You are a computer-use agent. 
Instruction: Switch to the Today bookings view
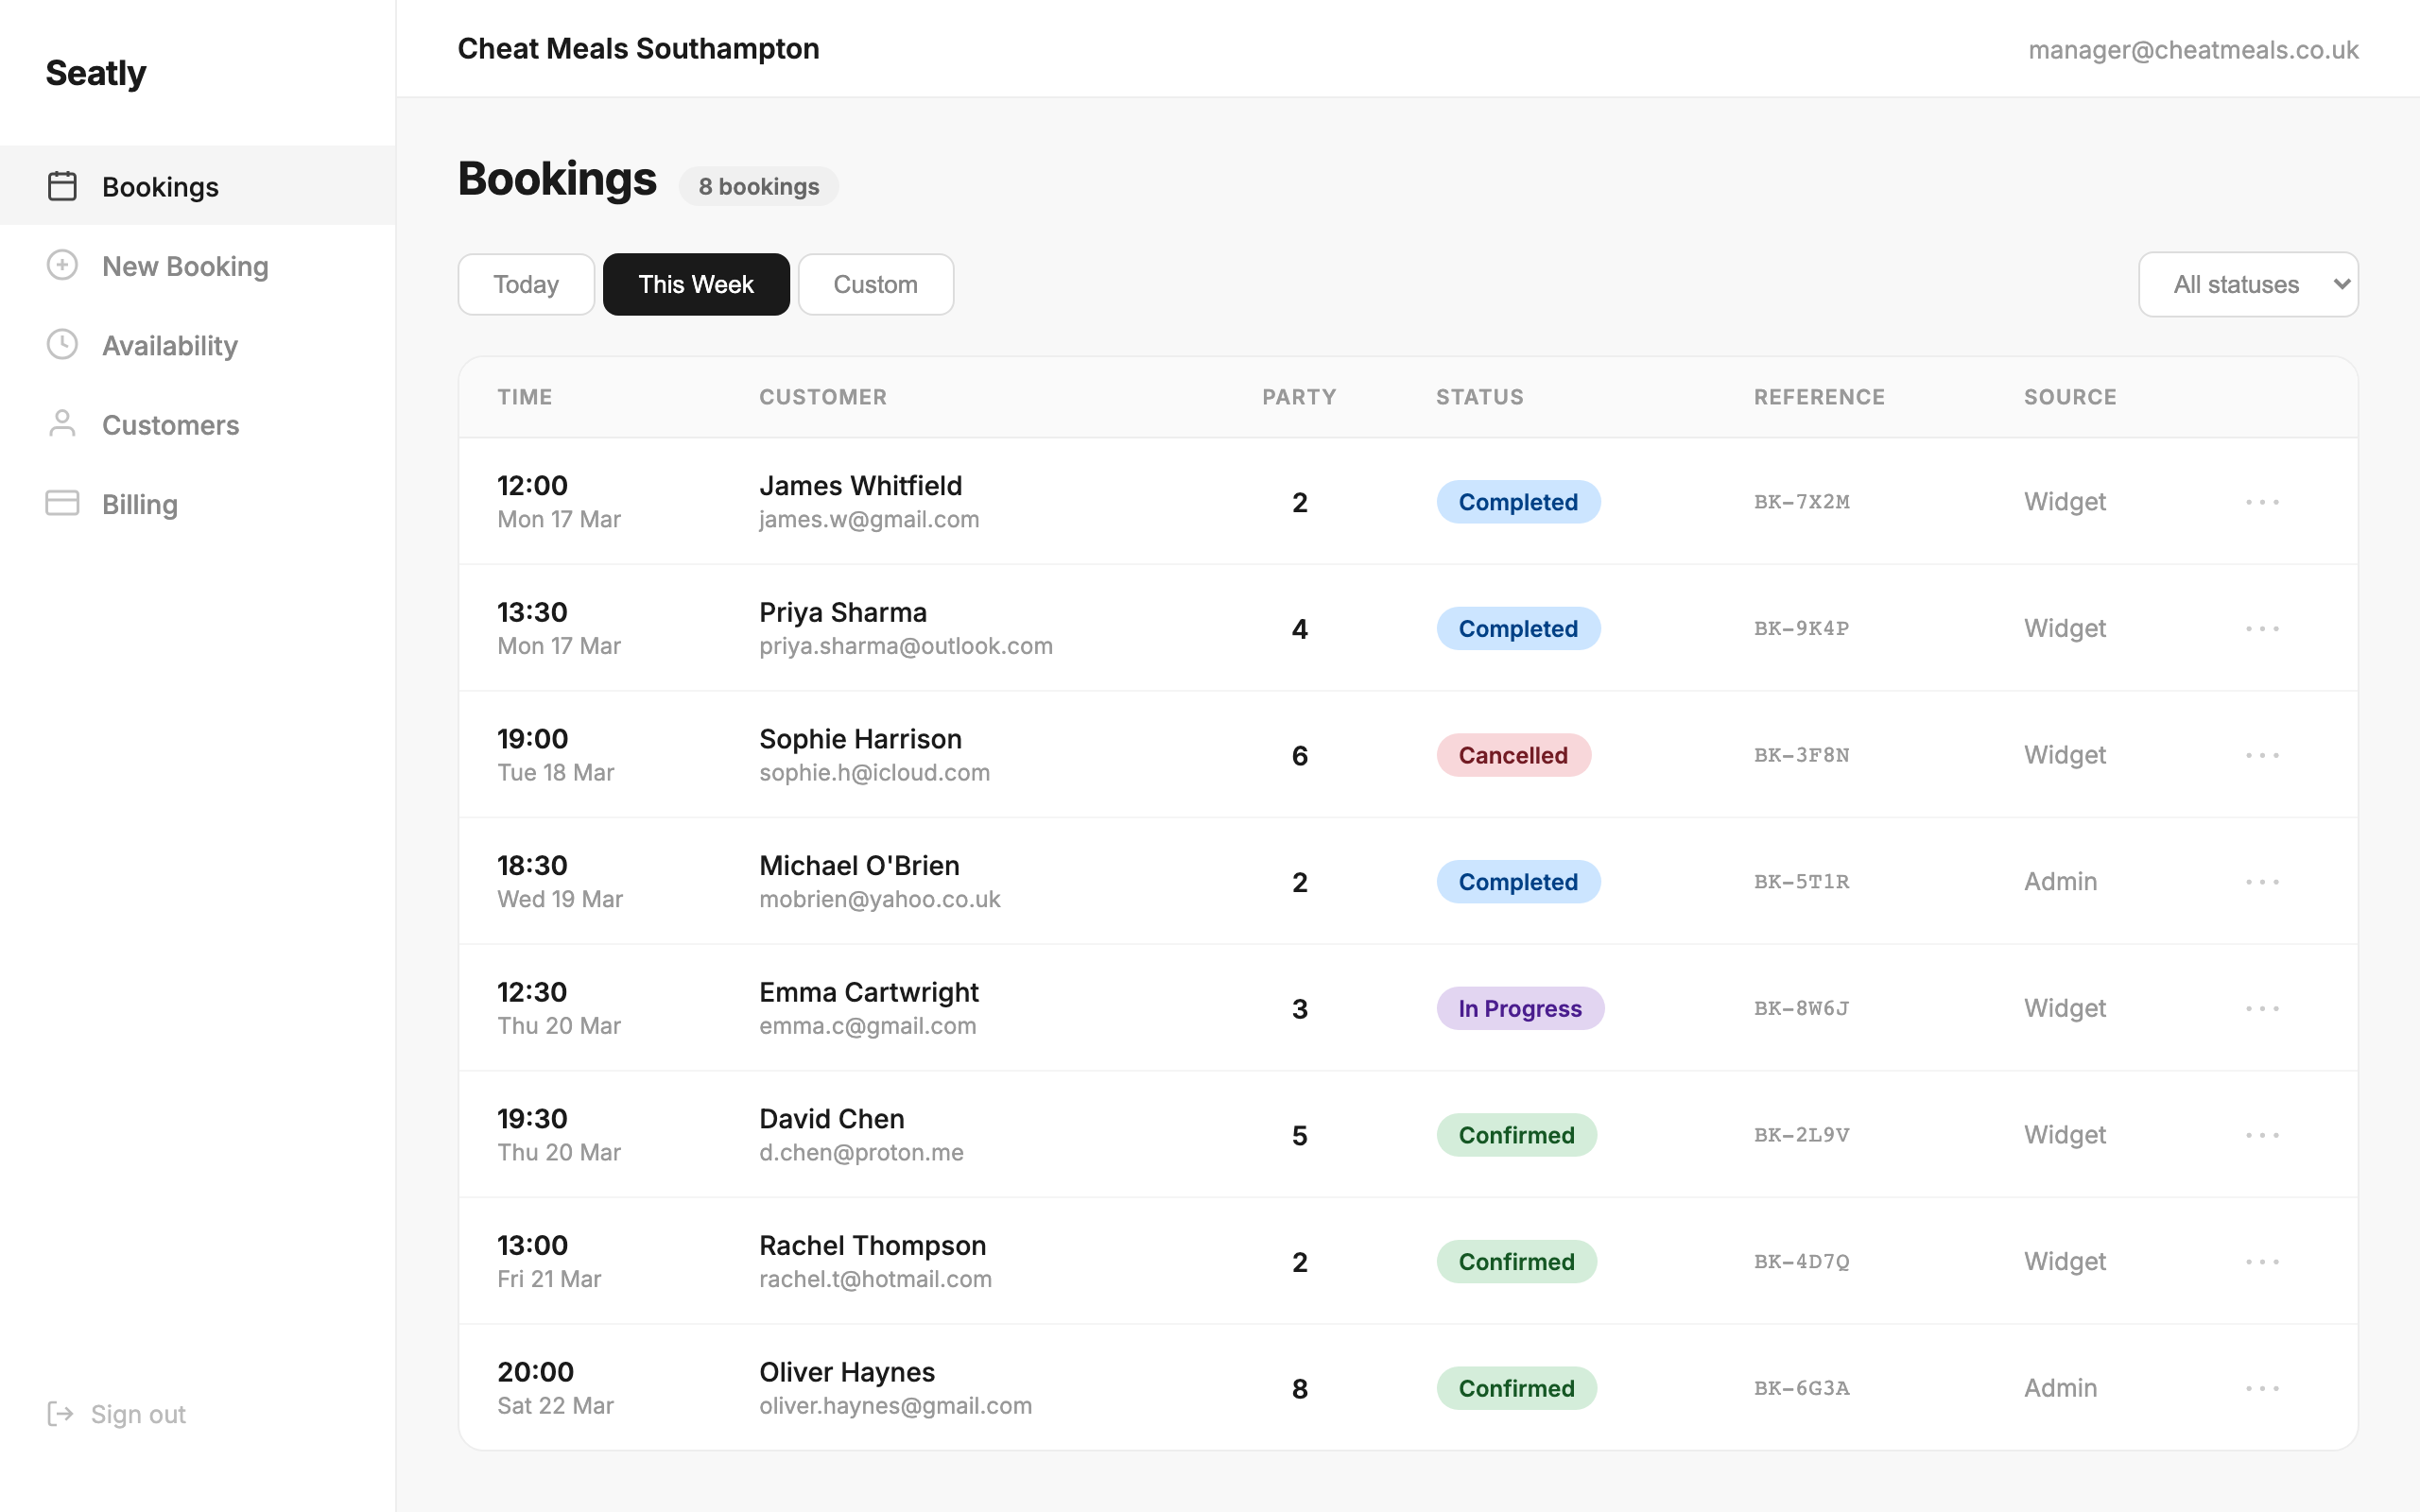(x=525, y=284)
